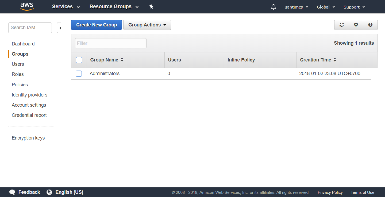Click the Feedback speech bubble icon
Image resolution: width=385 pixels, height=197 pixels.
(12, 192)
